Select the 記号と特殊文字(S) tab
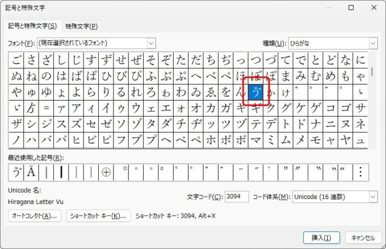This screenshot has height=249, width=386. point(32,26)
